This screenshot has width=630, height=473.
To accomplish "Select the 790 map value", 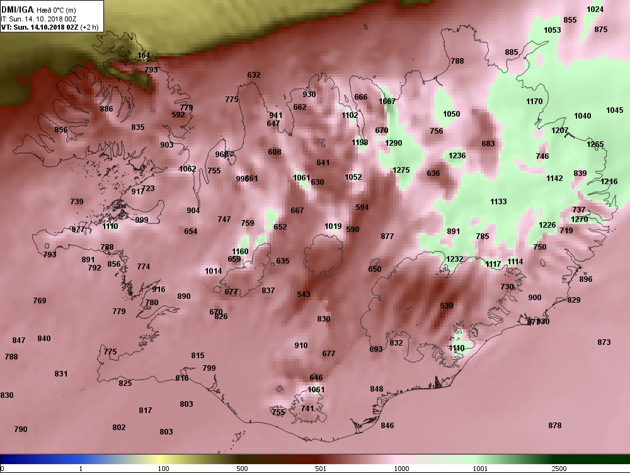I will pyautogui.click(x=21, y=429).
